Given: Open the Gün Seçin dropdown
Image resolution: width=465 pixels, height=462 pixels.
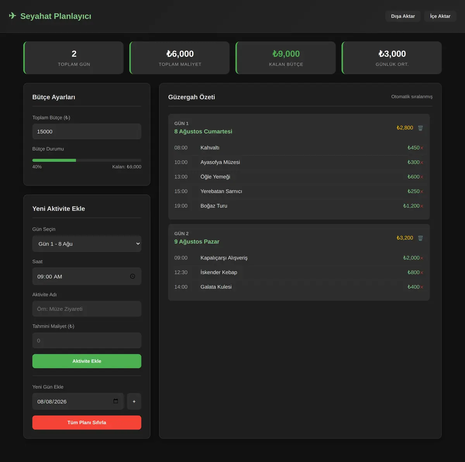Looking at the screenshot, I should pyautogui.click(x=87, y=244).
